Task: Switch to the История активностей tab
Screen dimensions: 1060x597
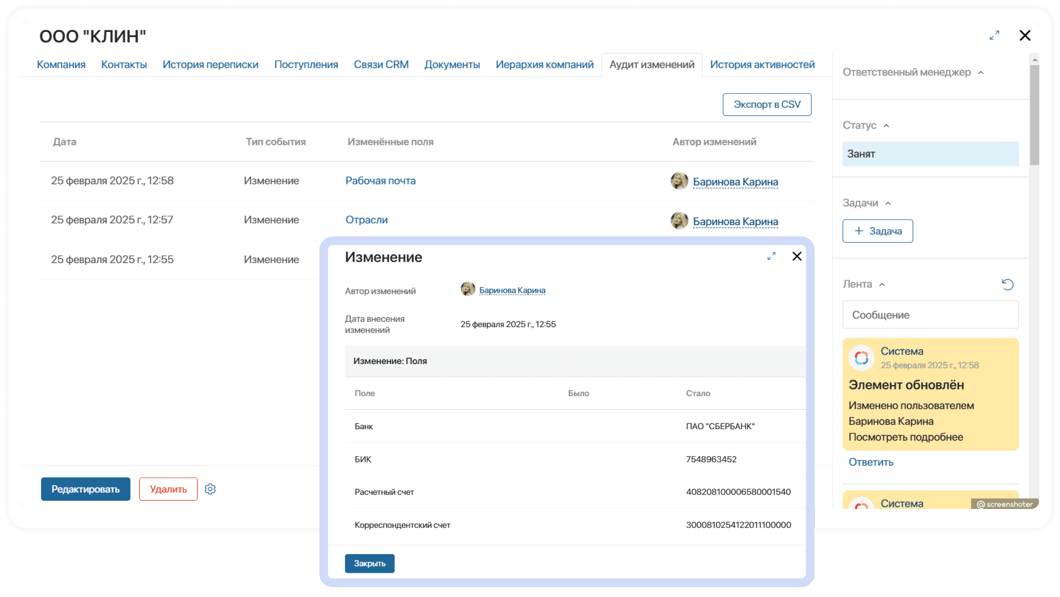Action: pos(762,65)
